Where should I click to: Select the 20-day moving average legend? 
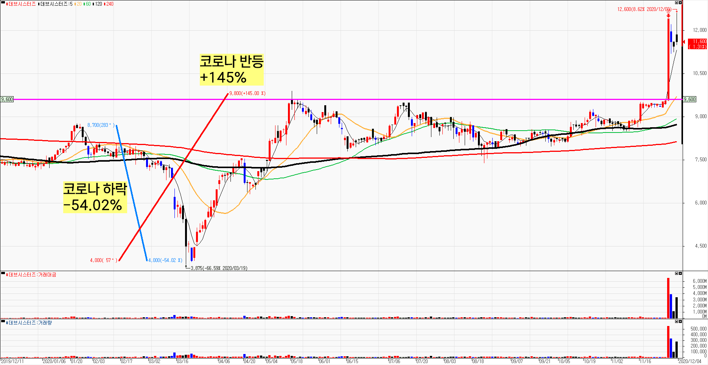[78, 4]
